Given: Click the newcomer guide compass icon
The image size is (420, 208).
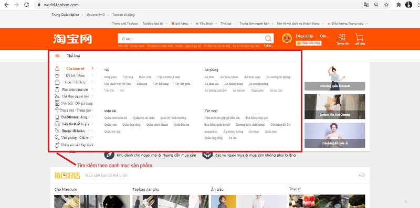Looking at the screenshot, I should (109, 155).
